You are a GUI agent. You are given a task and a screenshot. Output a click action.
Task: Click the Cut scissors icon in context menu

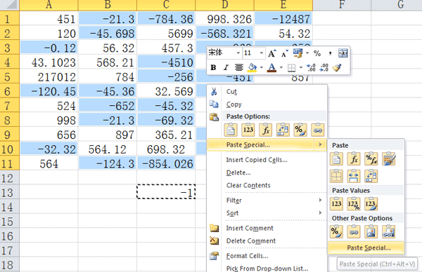(214, 91)
